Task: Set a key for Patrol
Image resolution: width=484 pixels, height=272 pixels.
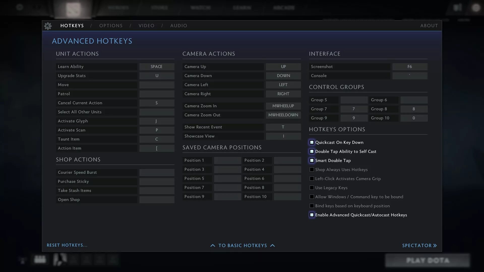Action: pos(157,94)
